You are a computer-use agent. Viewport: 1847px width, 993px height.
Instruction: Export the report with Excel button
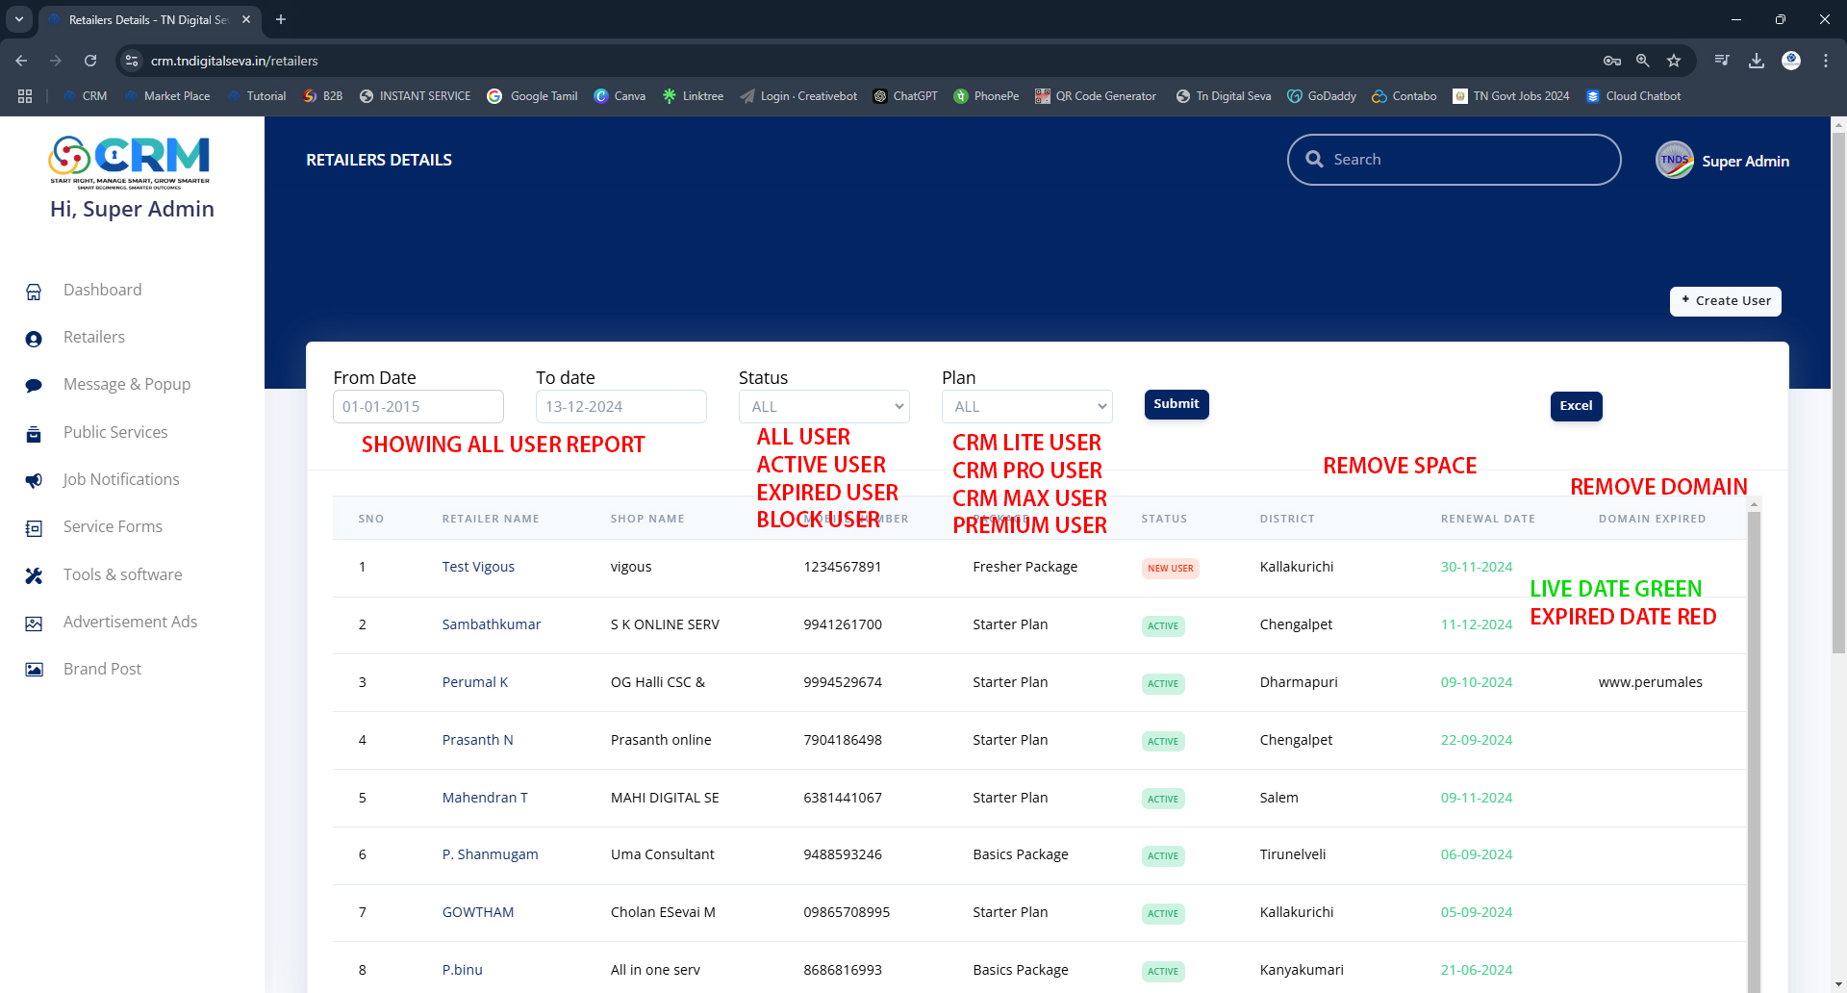click(1576, 406)
